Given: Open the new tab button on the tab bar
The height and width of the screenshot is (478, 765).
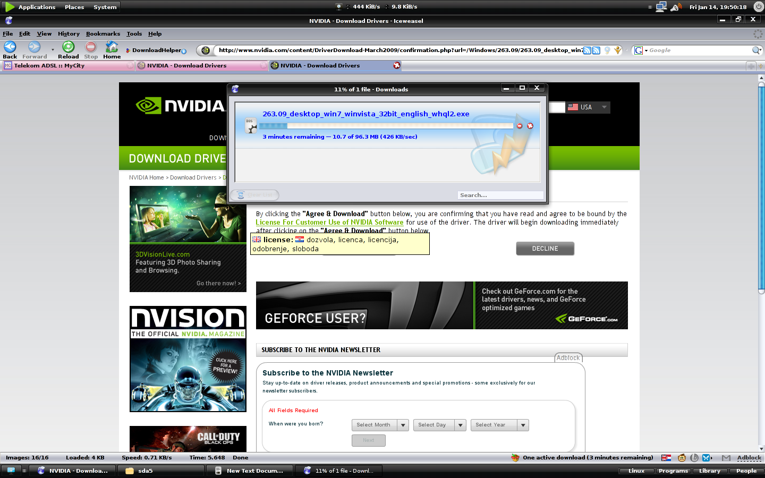Looking at the screenshot, I should coord(751,66).
